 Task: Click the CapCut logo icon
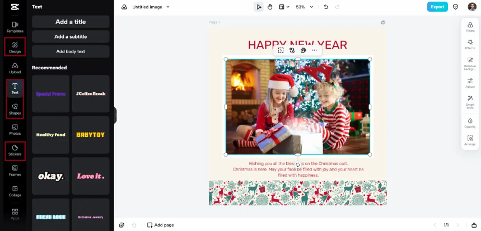(x=15, y=7)
